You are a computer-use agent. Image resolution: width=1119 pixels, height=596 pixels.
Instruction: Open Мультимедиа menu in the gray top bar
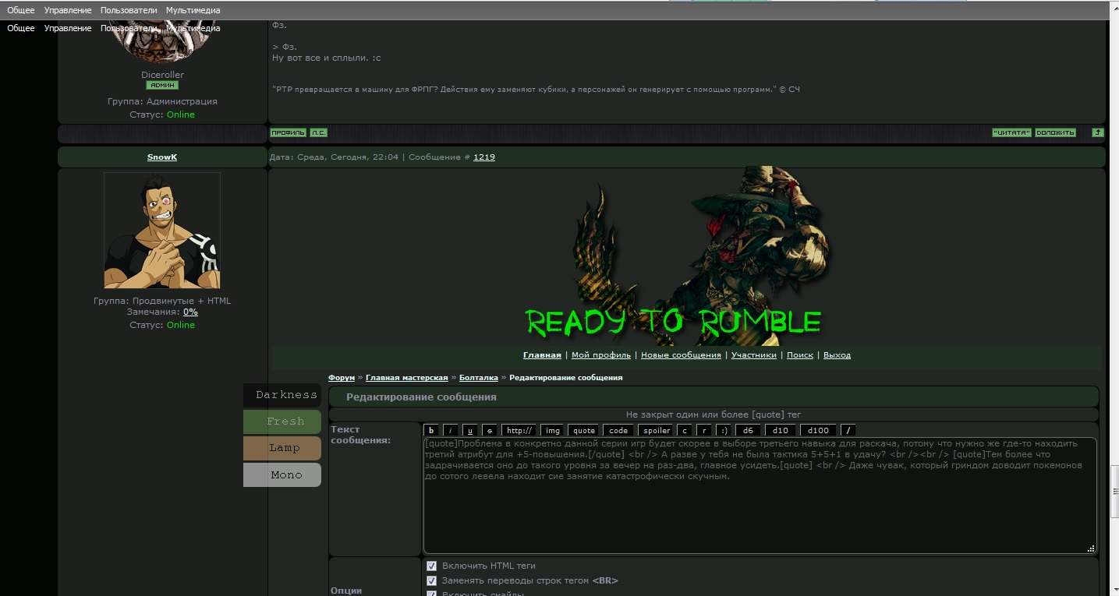pos(193,10)
